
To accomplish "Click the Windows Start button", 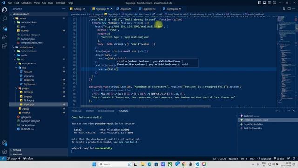I will [x=94, y=164].
